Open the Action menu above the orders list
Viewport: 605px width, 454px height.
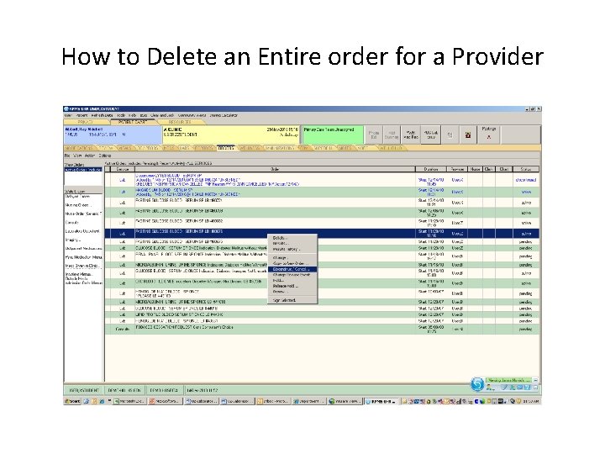click(90, 156)
